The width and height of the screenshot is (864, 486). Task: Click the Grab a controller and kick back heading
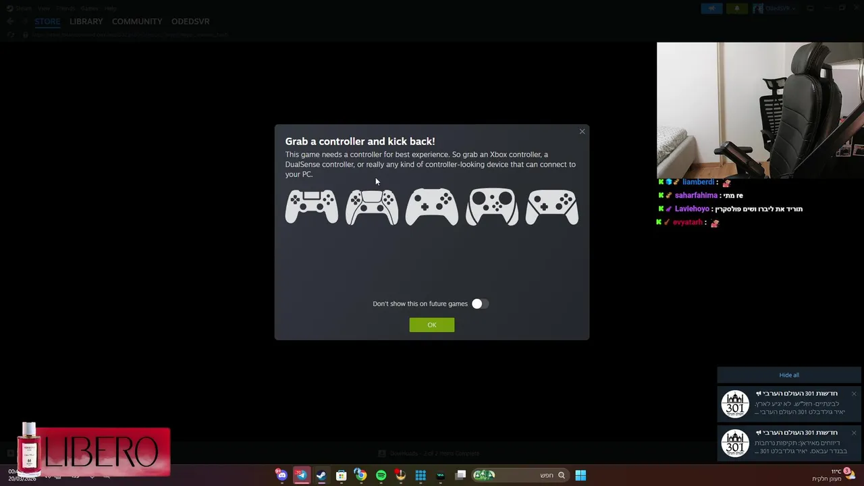(x=360, y=141)
